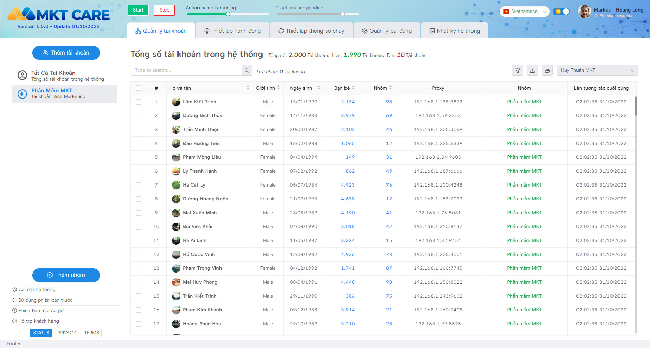
Task: Check the box for Bùi Việt Khải
Action: tap(139, 226)
